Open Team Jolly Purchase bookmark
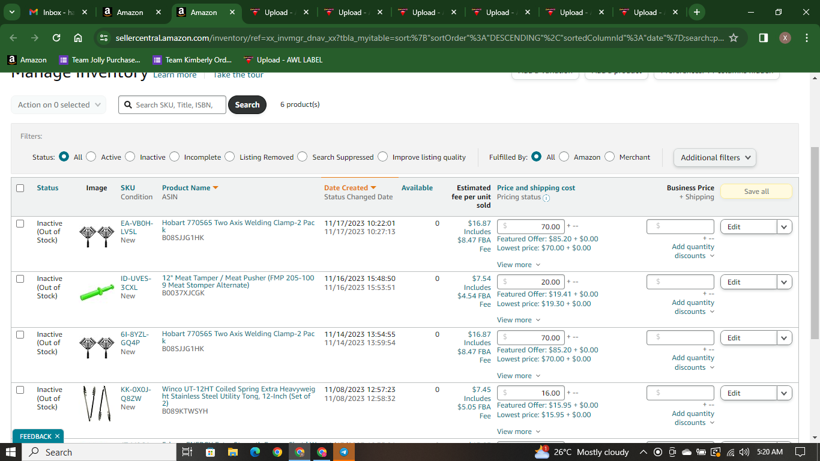The height and width of the screenshot is (461, 820). (x=100, y=60)
